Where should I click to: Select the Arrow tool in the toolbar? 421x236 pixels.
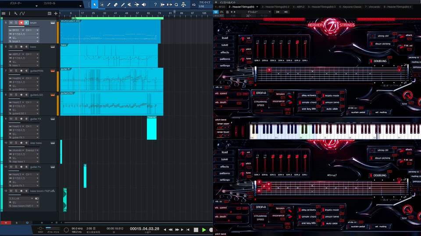95,4
